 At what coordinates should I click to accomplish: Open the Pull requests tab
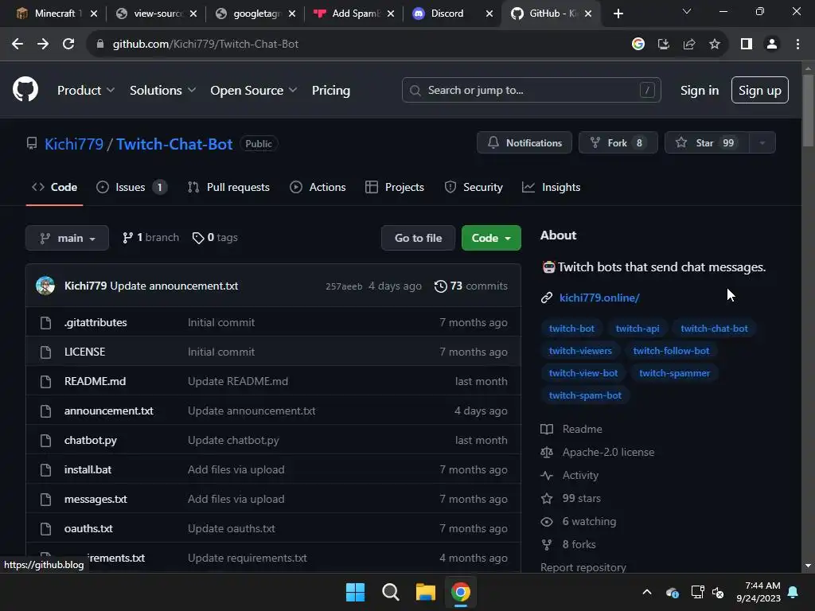(228, 187)
